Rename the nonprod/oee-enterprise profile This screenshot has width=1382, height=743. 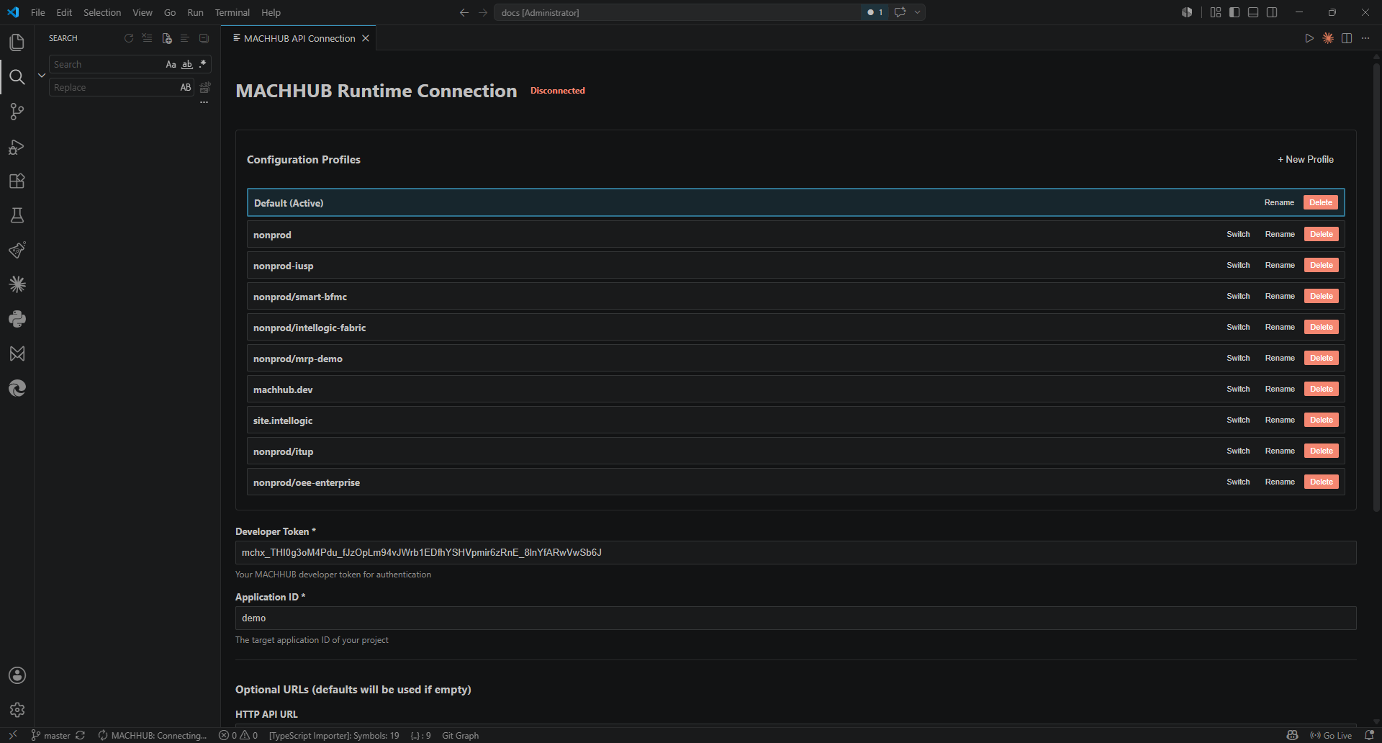click(x=1280, y=482)
